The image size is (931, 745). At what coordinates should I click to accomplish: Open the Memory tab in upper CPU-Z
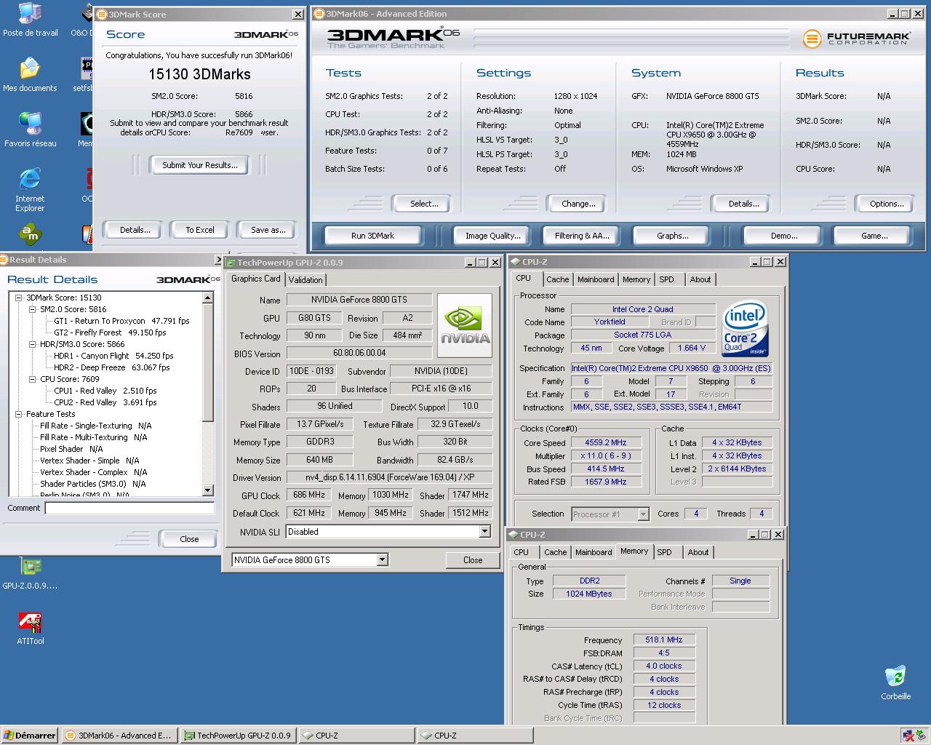(x=636, y=279)
